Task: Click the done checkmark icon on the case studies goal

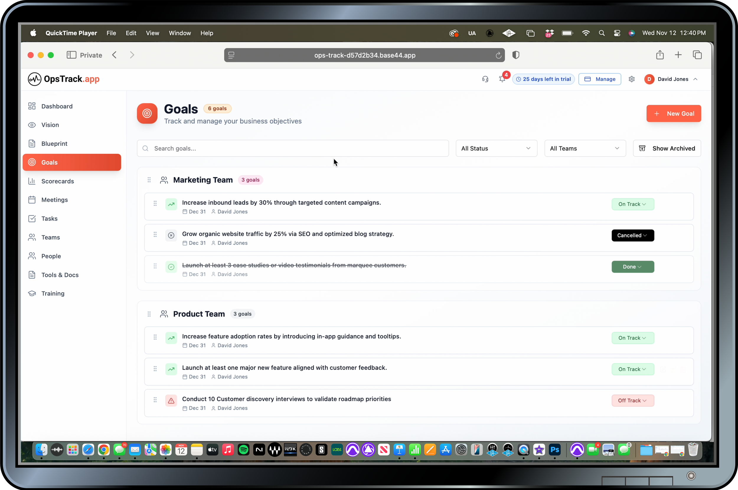Action: click(171, 267)
